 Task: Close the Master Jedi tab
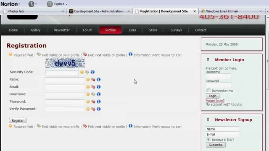[x=63, y=11]
